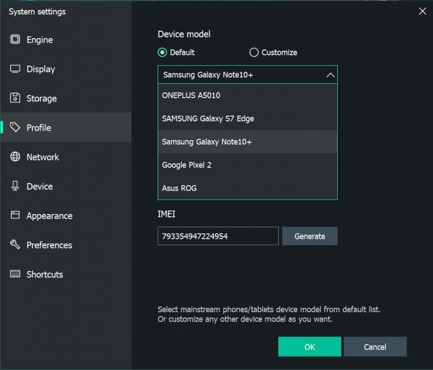This screenshot has height=370, width=433.
Task: Click the Appearance window icon
Action: point(16,216)
